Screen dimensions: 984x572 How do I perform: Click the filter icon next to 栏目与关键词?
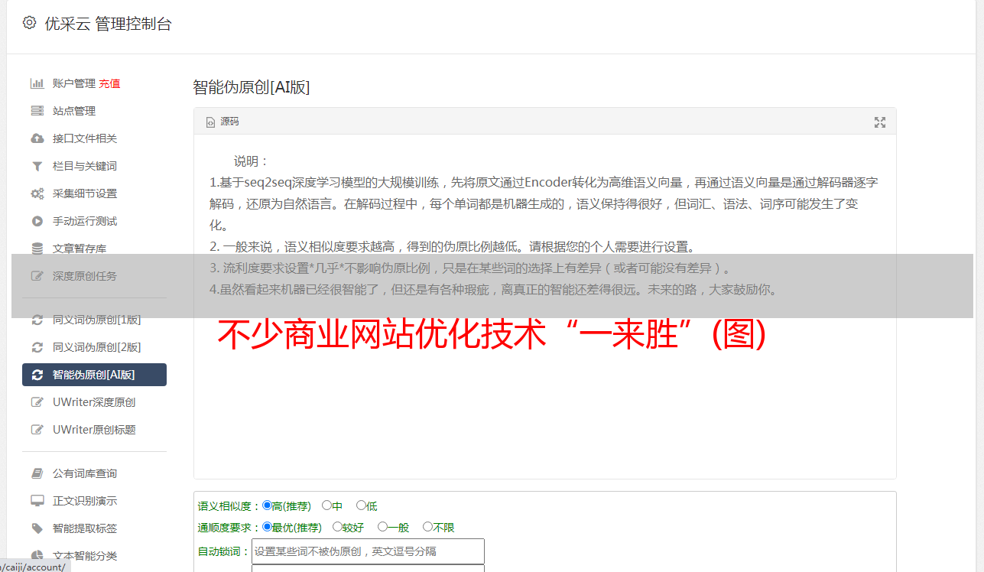click(x=37, y=166)
